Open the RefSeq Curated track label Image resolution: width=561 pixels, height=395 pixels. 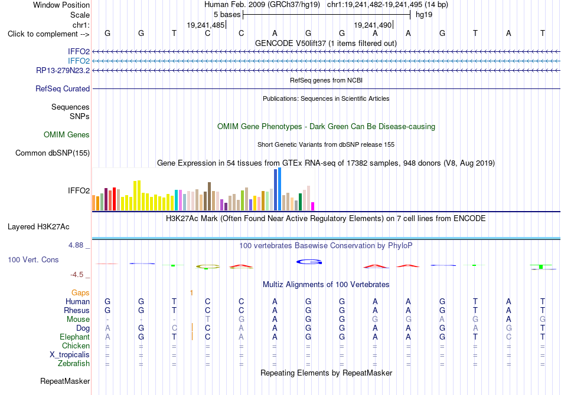coord(63,88)
